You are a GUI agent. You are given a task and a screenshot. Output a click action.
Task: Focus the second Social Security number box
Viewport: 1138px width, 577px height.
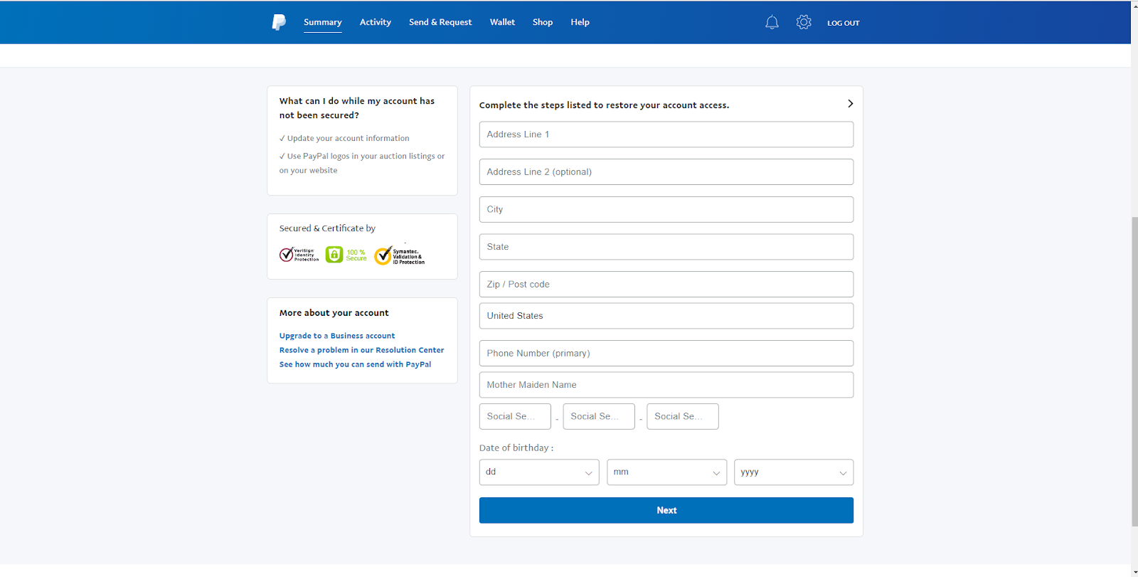[x=599, y=417]
